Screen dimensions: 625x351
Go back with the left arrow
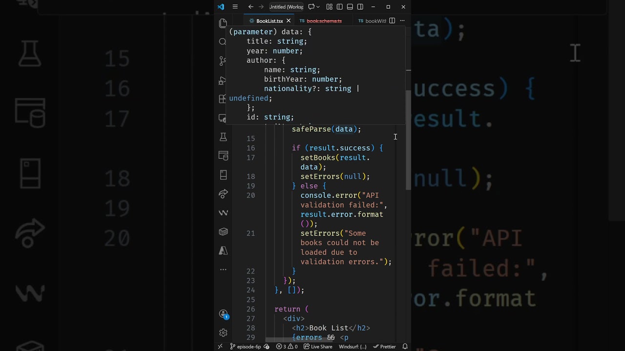[x=250, y=7]
